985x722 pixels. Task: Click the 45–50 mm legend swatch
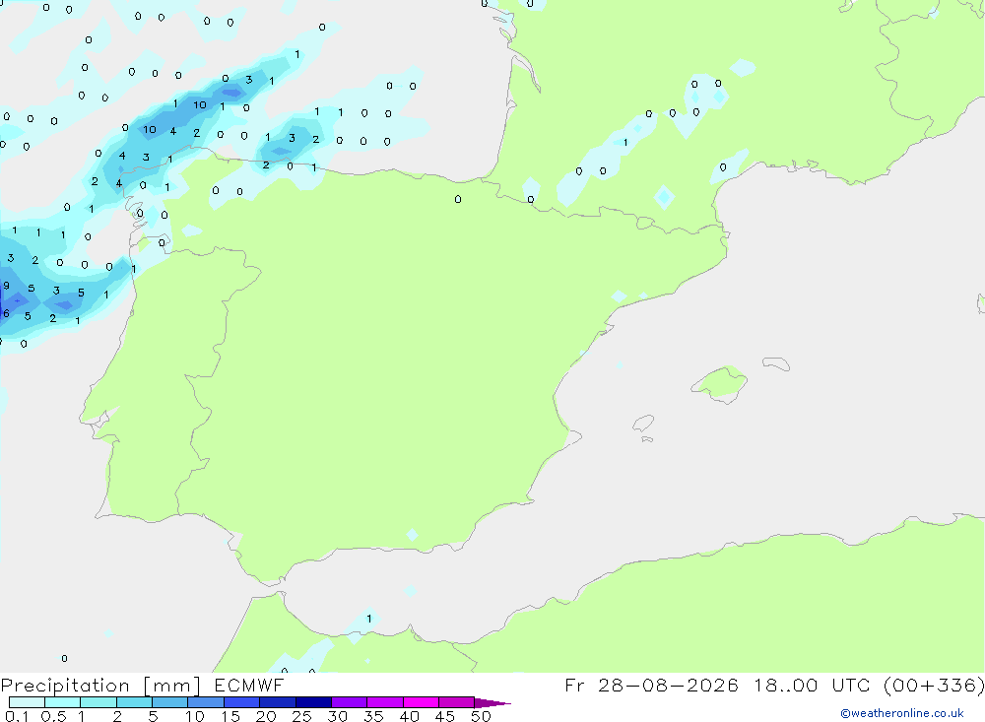click(x=456, y=702)
